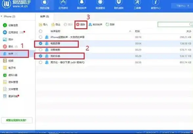This screenshot has width=193, height=134.
Task: Open the 下载中心 download center button
Action: pyautogui.click(x=182, y=6)
